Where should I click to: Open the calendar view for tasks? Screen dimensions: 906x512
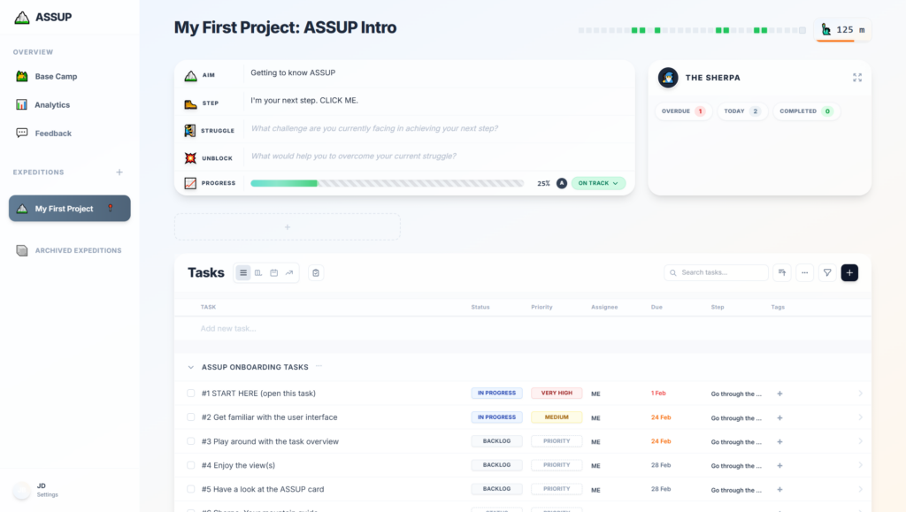(274, 272)
